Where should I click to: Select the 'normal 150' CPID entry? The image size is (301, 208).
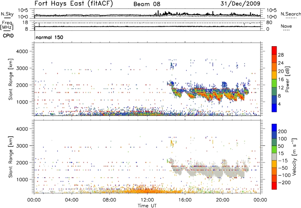pos(49,37)
